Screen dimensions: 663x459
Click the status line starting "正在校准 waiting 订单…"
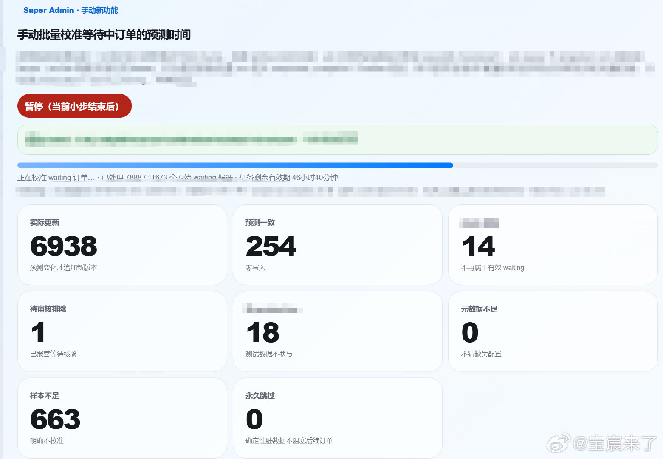click(x=178, y=178)
